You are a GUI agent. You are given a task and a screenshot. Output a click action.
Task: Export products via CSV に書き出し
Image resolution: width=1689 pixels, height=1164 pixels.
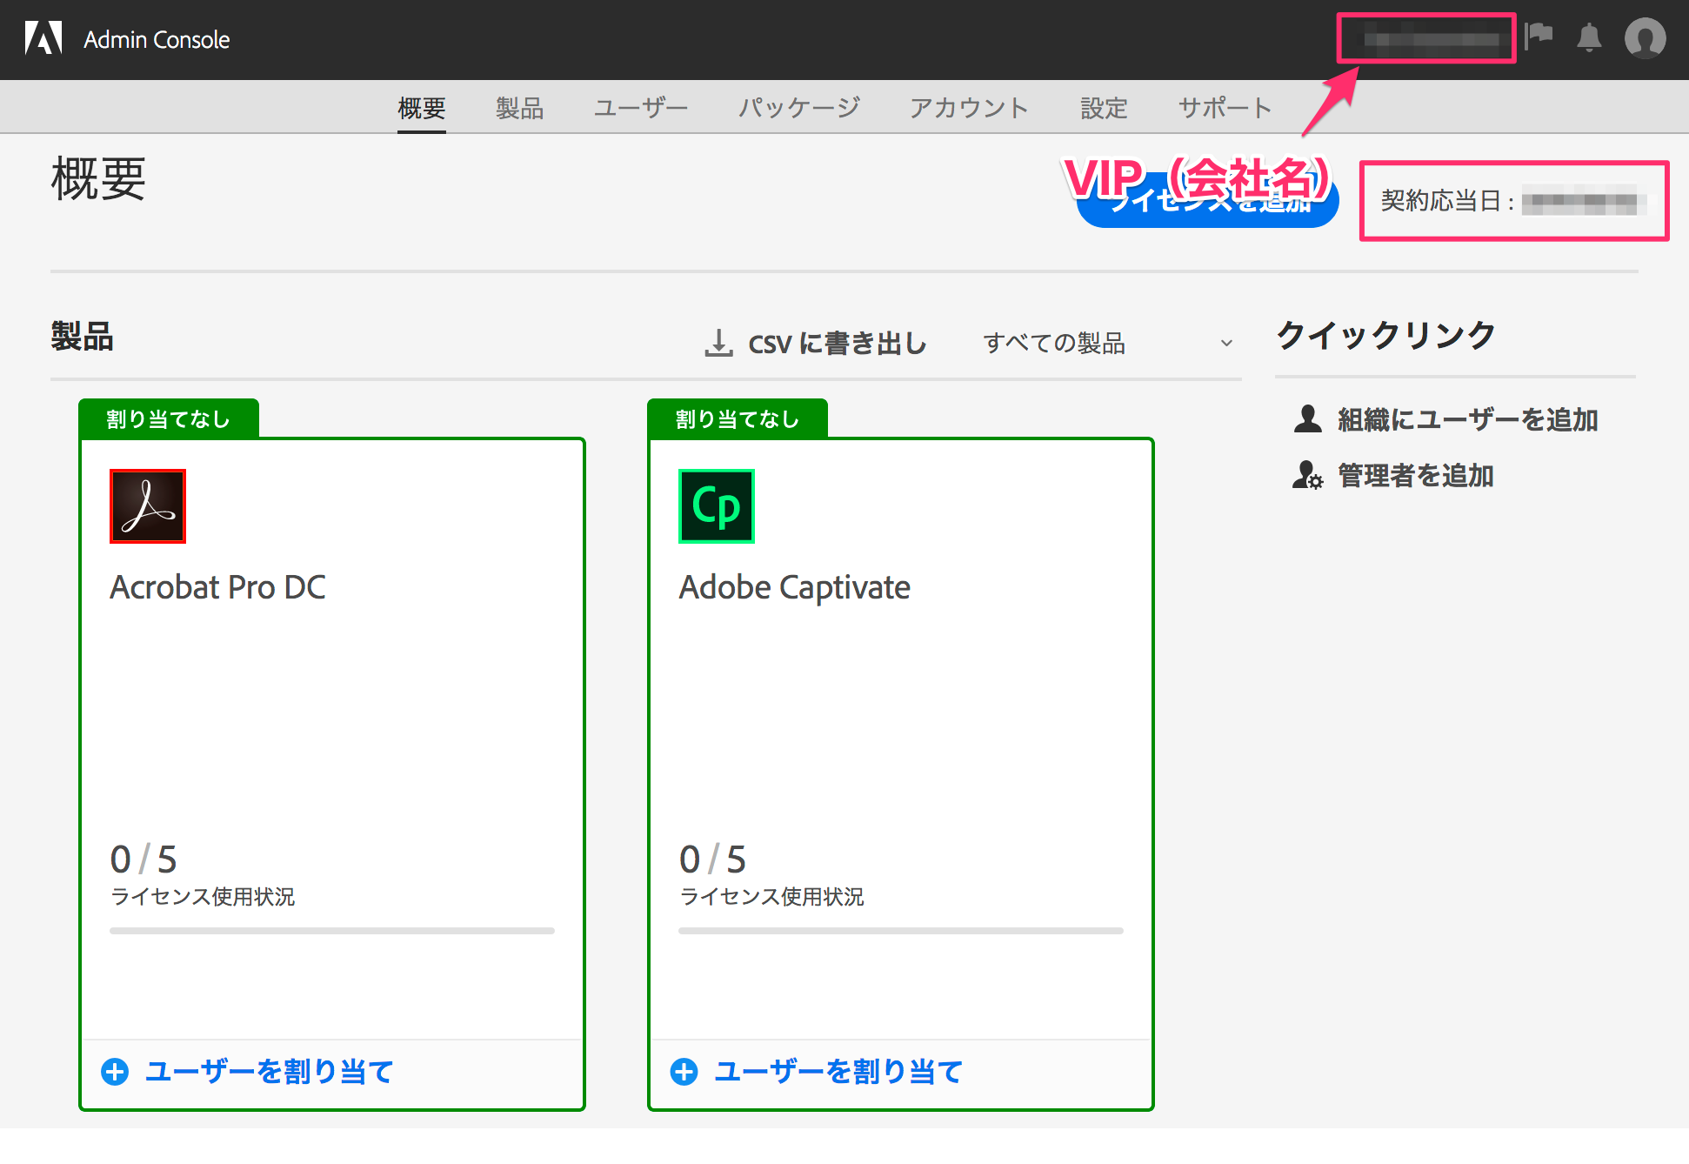[816, 343]
